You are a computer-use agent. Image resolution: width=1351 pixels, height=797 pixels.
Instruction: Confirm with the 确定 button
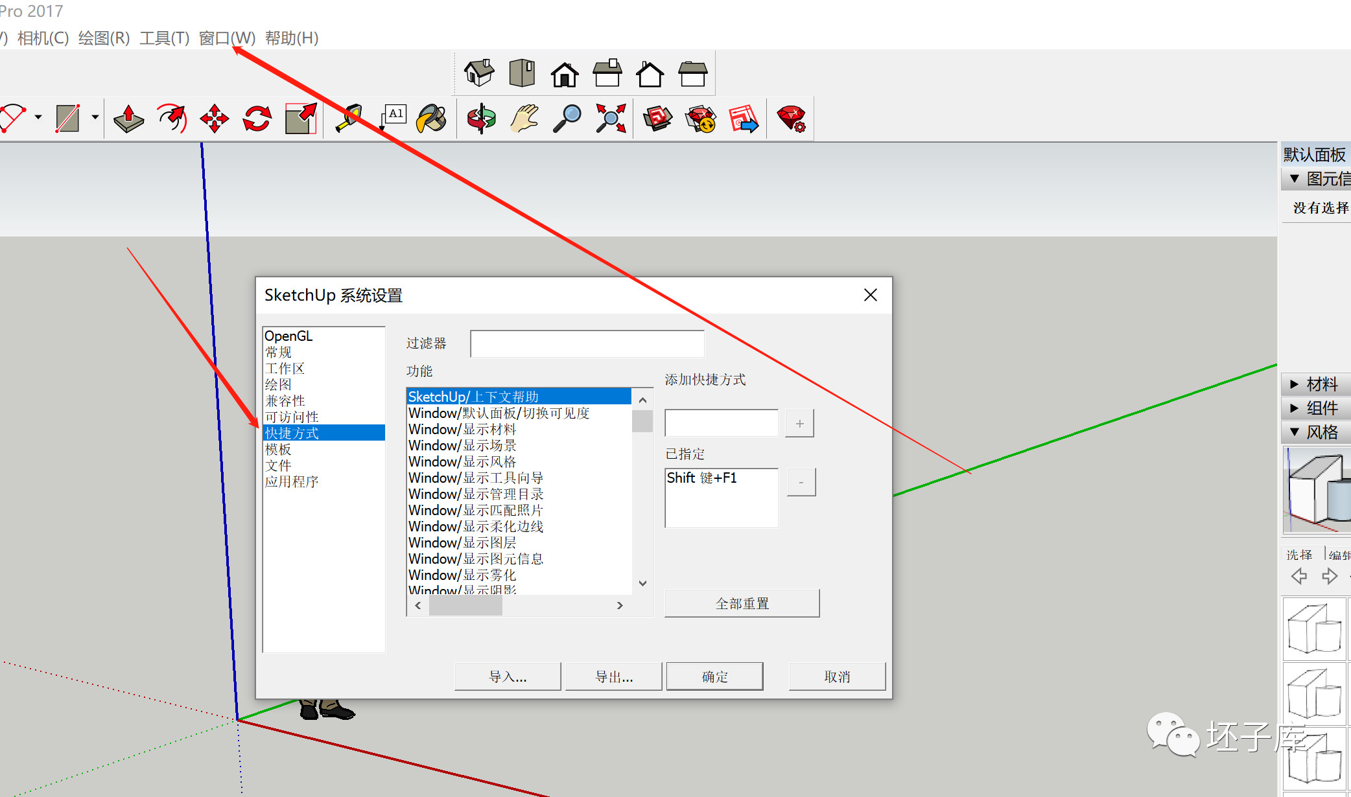(x=715, y=676)
